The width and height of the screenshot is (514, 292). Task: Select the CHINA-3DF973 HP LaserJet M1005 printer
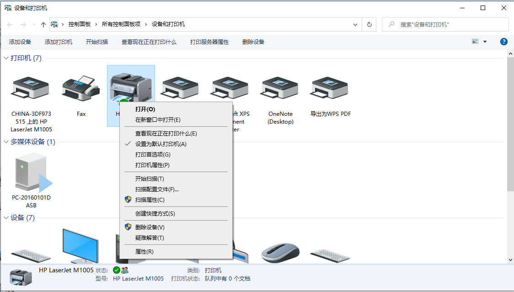pyautogui.click(x=30, y=87)
